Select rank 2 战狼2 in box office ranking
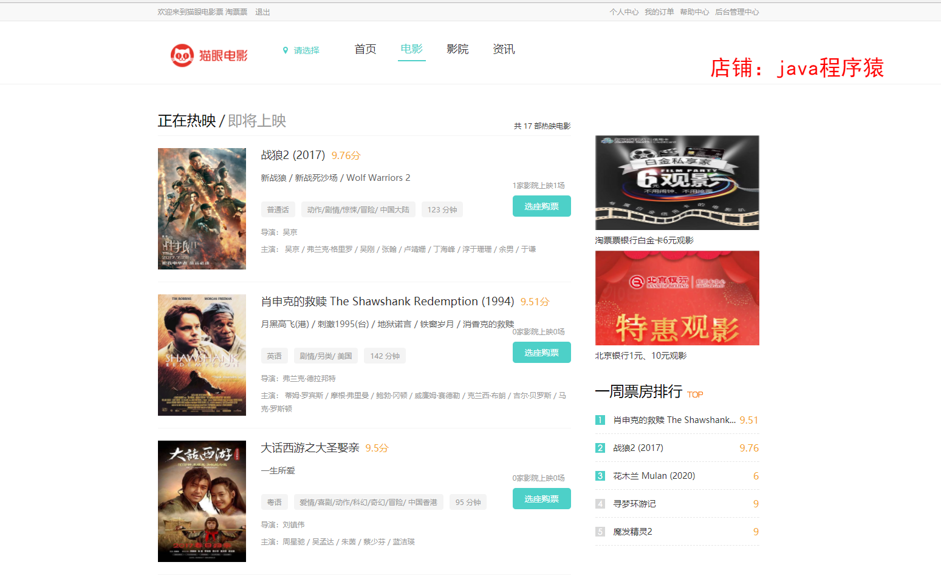 pyautogui.click(x=638, y=448)
